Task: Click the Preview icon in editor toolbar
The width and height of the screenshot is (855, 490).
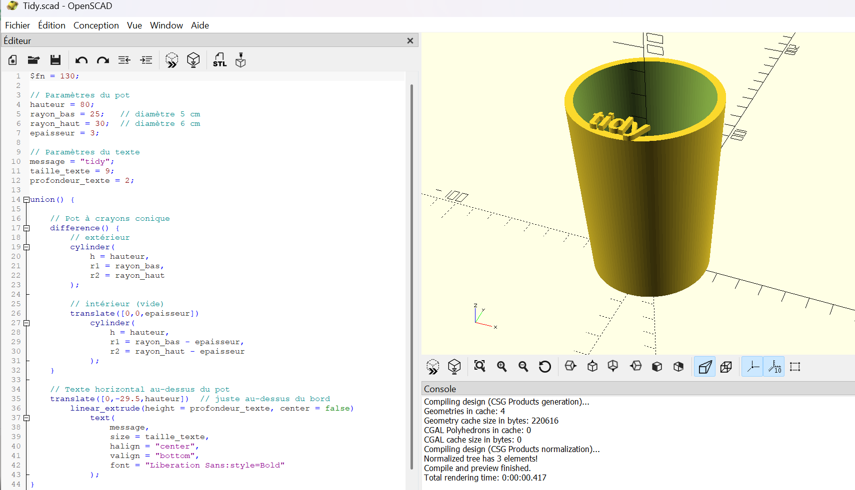Action: coord(171,60)
